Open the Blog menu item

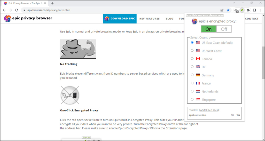point(169,19)
